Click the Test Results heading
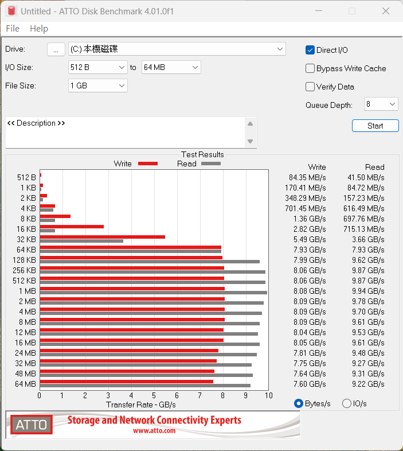Viewport: 403px width, 451px height. click(202, 154)
